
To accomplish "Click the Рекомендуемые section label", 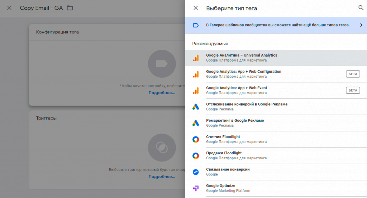I will pyautogui.click(x=210, y=44).
